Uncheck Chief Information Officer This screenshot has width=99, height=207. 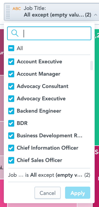(x=11, y=148)
